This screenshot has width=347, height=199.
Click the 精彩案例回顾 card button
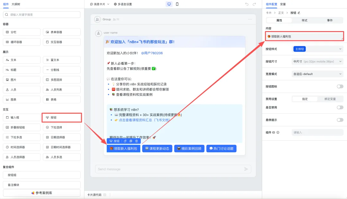point(189,148)
